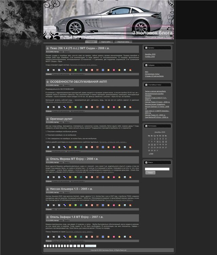The width and height of the screenshot is (217, 255).
Task: Click into the sidebar search text field
Action: (x=157, y=169)
